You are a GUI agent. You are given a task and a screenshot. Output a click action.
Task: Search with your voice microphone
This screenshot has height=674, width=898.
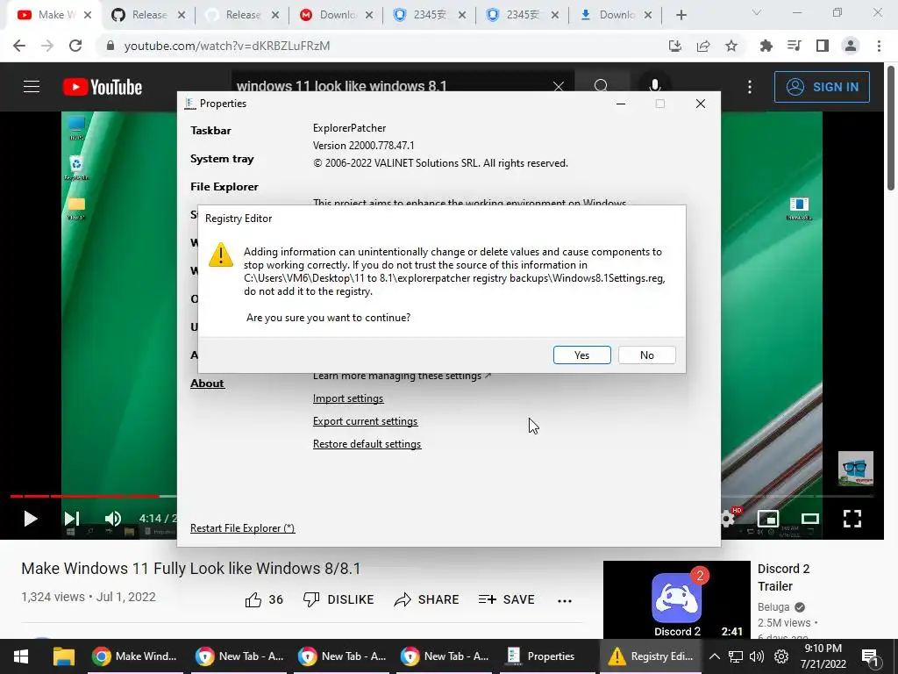click(654, 87)
